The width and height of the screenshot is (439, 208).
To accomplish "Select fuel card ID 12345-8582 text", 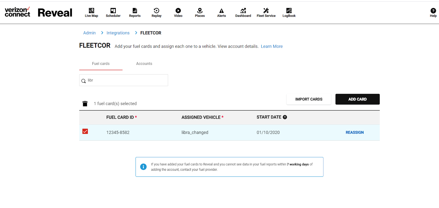I will click(x=118, y=132).
